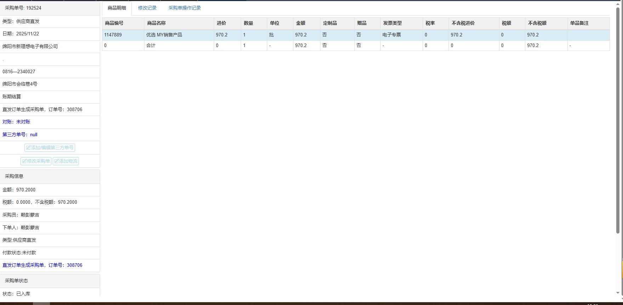The image size is (623, 305).
Task: Click the 商品编号 column header
Action: pos(114,23)
